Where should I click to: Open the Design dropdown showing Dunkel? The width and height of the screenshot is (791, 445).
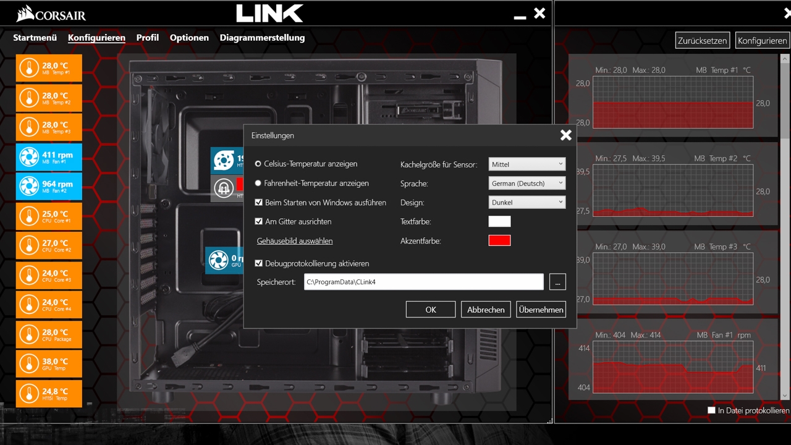(x=527, y=202)
